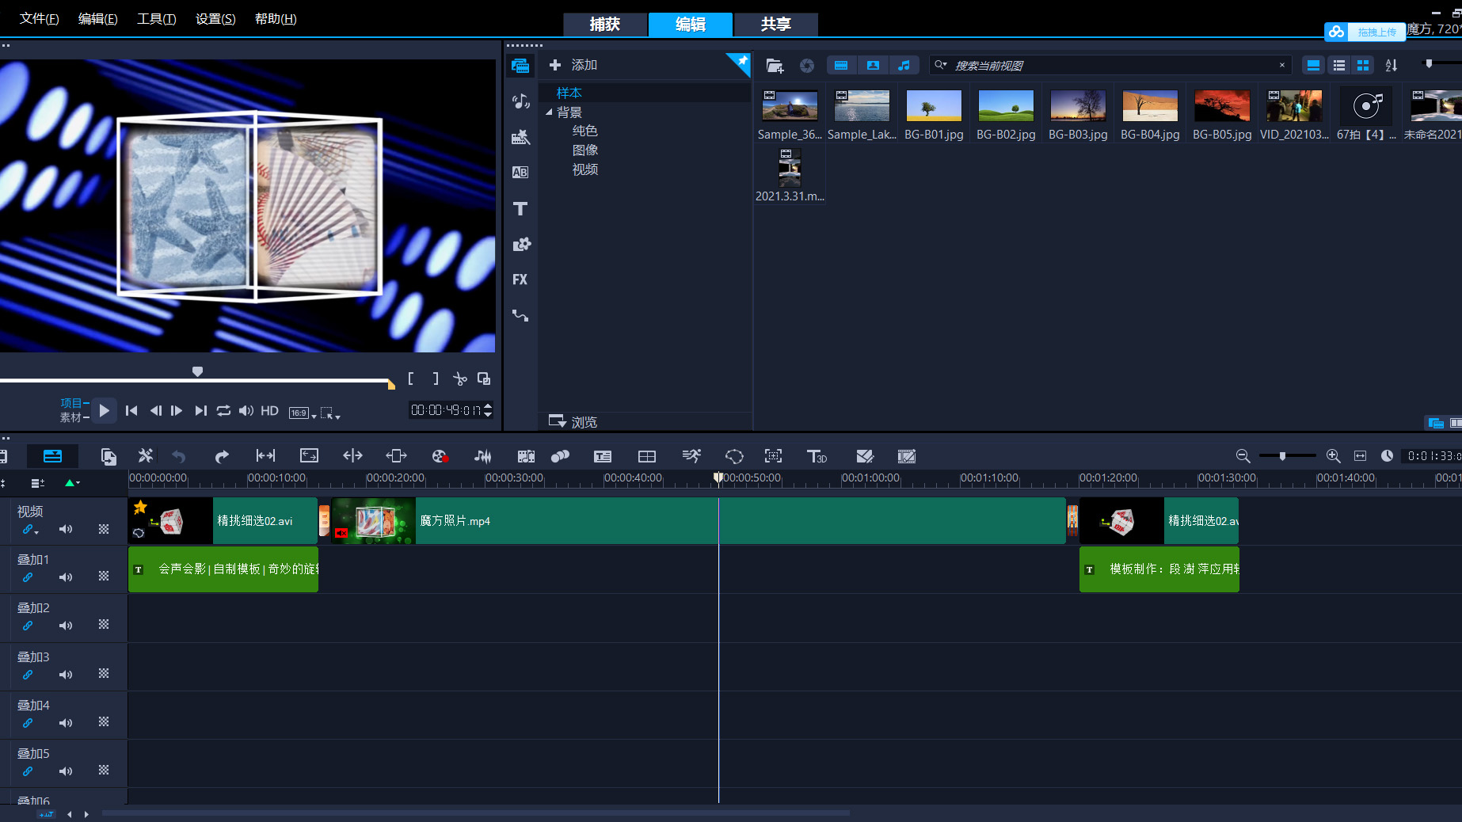Mute the 视频 track speaker
Screen dimensions: 1462x822
pos(66,529)
